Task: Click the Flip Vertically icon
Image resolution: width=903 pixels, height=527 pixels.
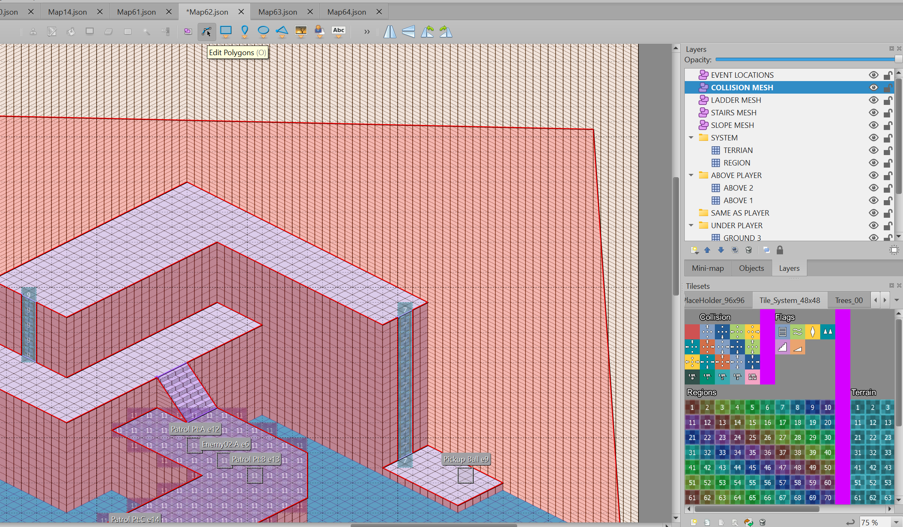Action: [x=408, y=32]
